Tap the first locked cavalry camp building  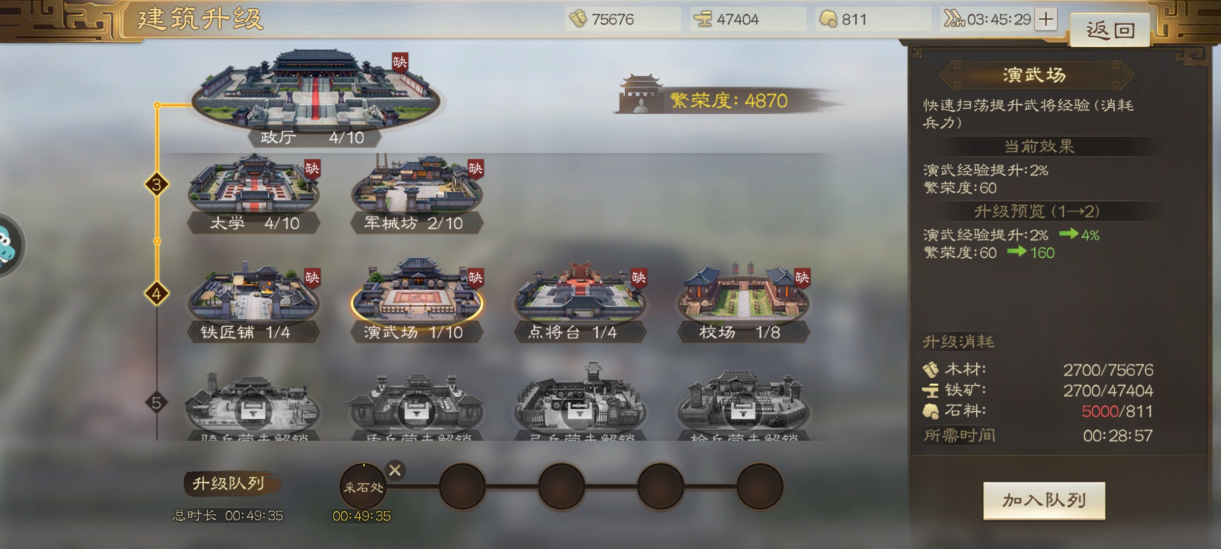pyautogui.click(x=253, y=407)
